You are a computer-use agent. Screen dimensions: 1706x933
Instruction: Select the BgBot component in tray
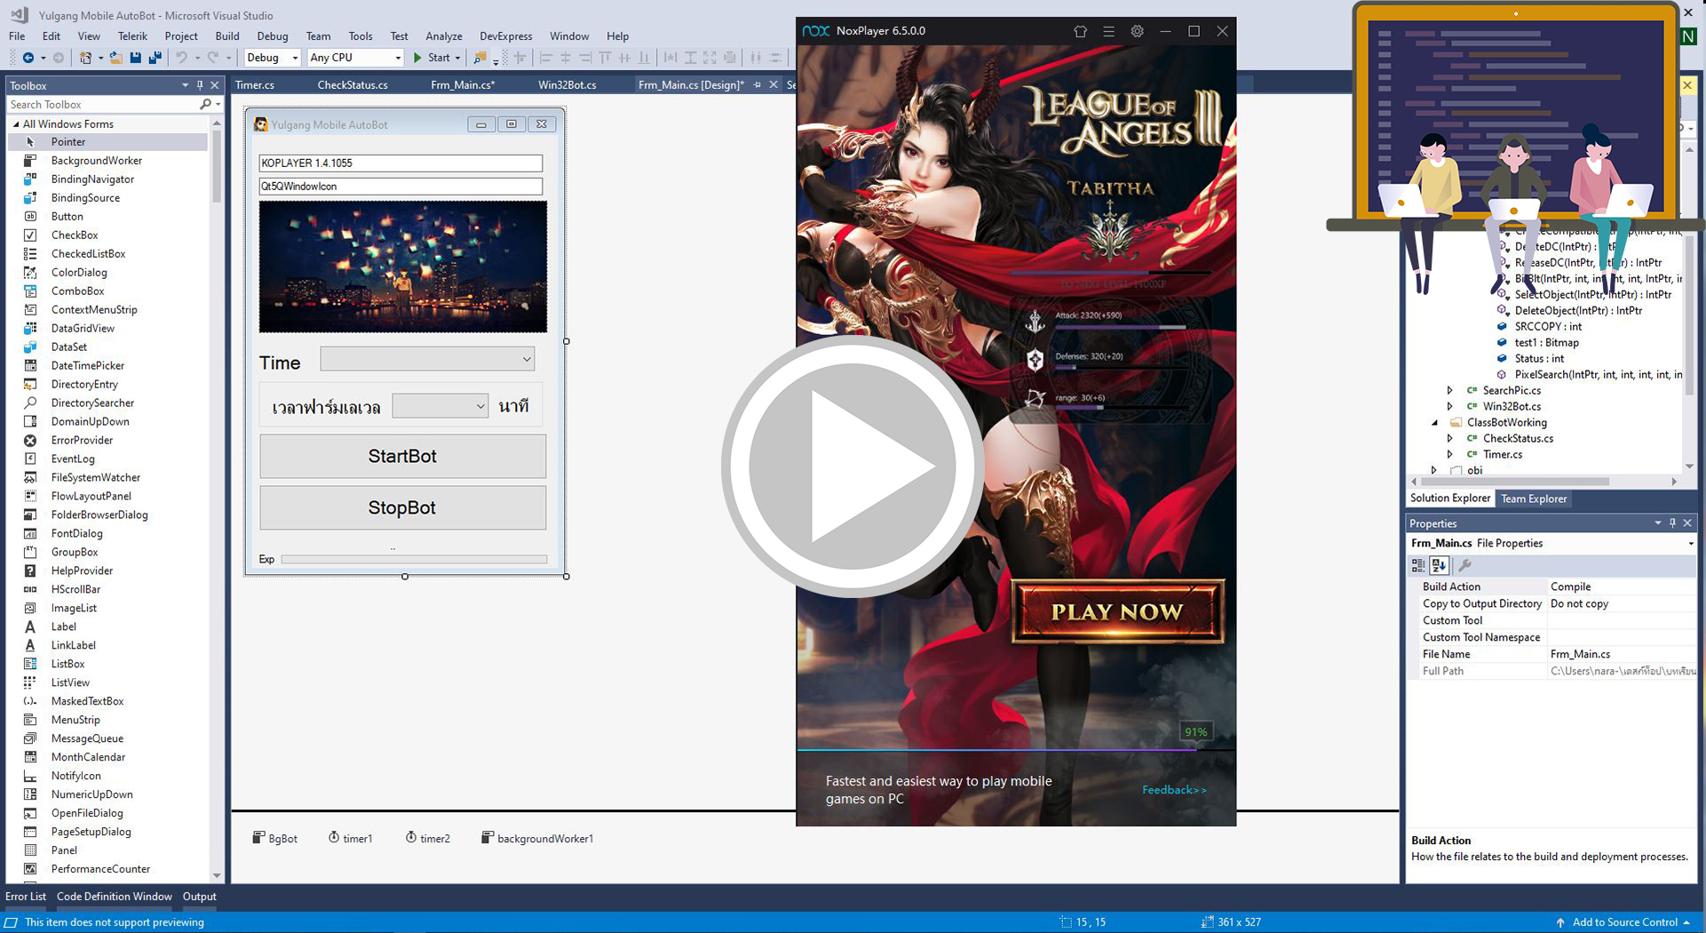coord(275,839)
